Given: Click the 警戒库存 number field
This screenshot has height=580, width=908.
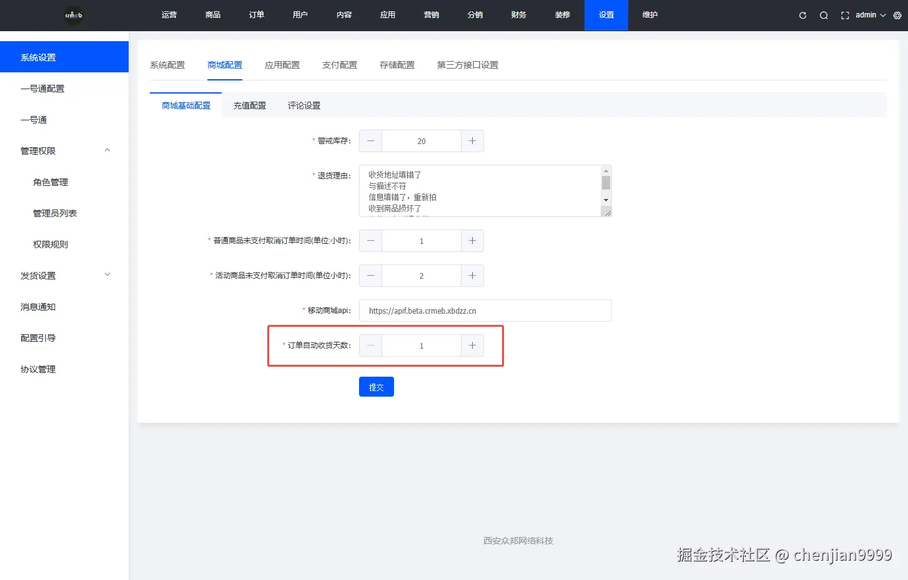Looking at the screenshot, I should (x=422, y=141).
